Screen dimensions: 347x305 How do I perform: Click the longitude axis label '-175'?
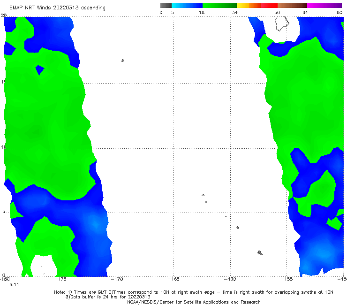tap(60, 279)
